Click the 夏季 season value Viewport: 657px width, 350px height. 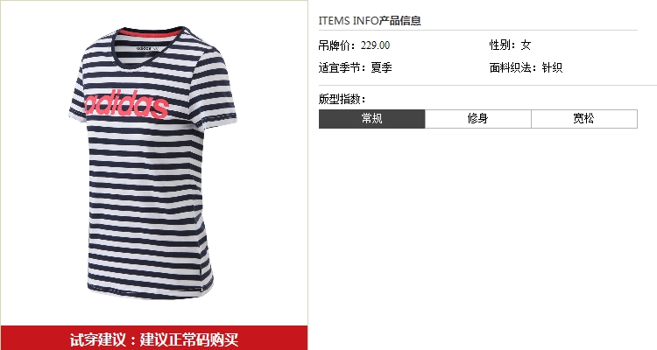381,67
